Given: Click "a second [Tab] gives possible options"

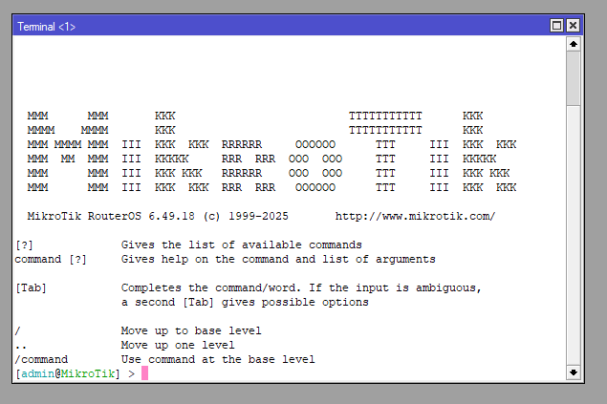Looking at the screenshot, I should pyautogui.click(x=245, y=303).
